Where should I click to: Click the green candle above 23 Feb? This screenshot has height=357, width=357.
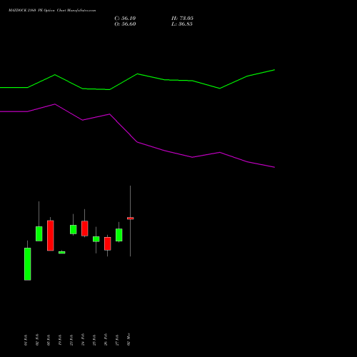tap(74, 229)
